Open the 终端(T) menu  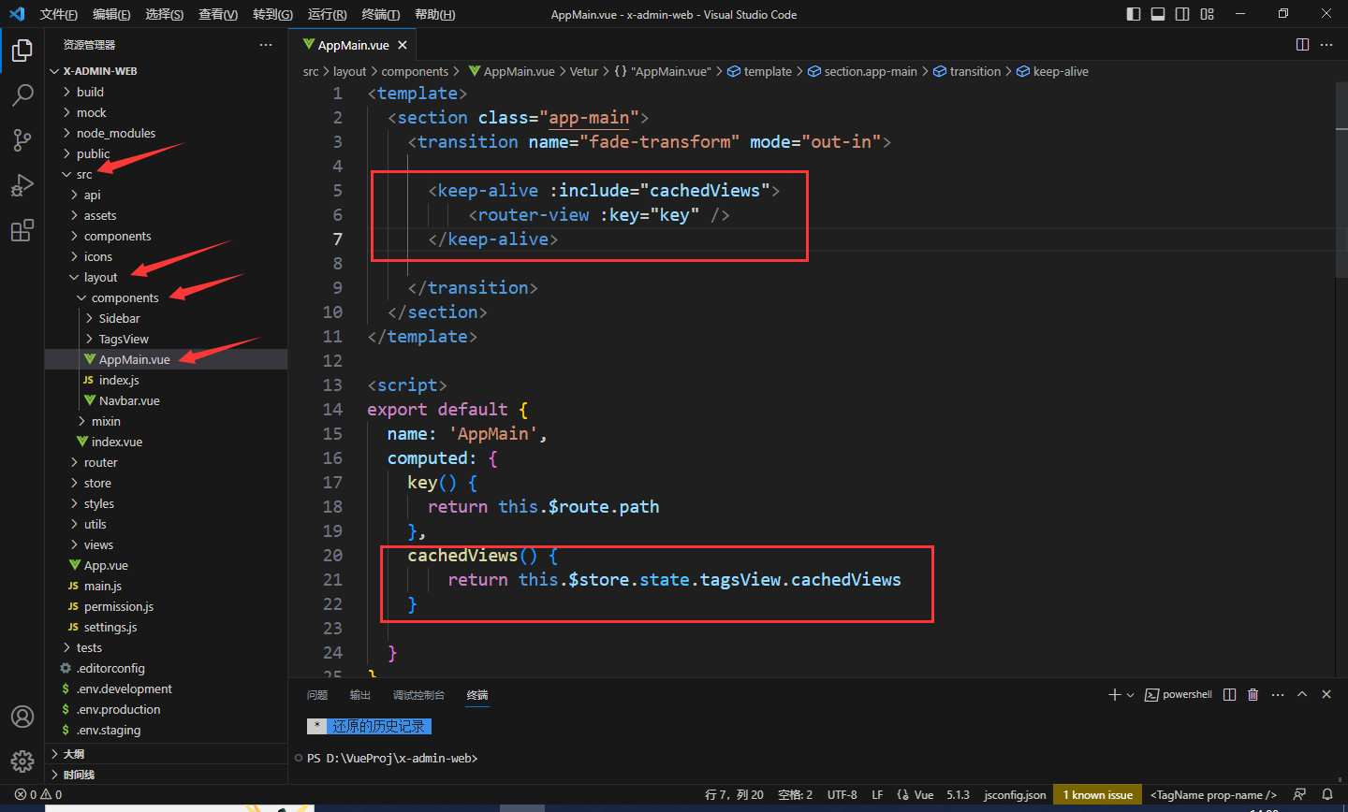380,14
